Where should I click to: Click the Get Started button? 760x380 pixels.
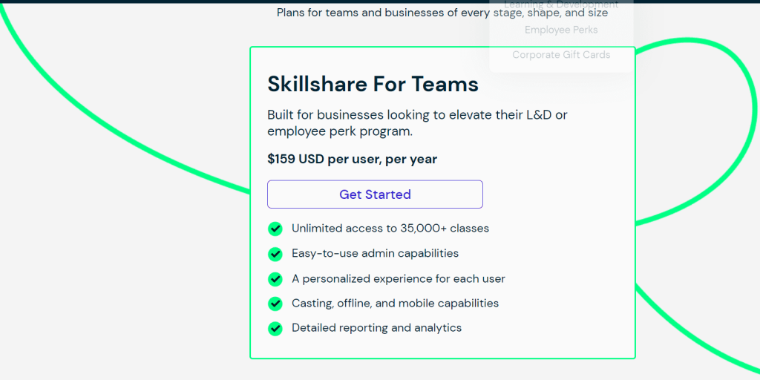coord(375,194)
